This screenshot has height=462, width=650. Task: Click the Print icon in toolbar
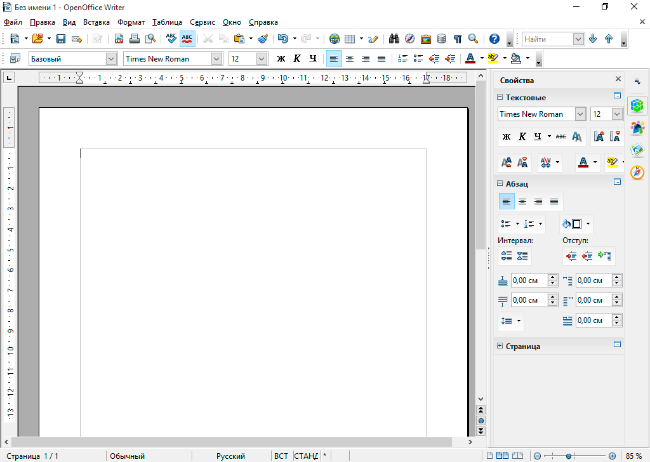[135, 39]
